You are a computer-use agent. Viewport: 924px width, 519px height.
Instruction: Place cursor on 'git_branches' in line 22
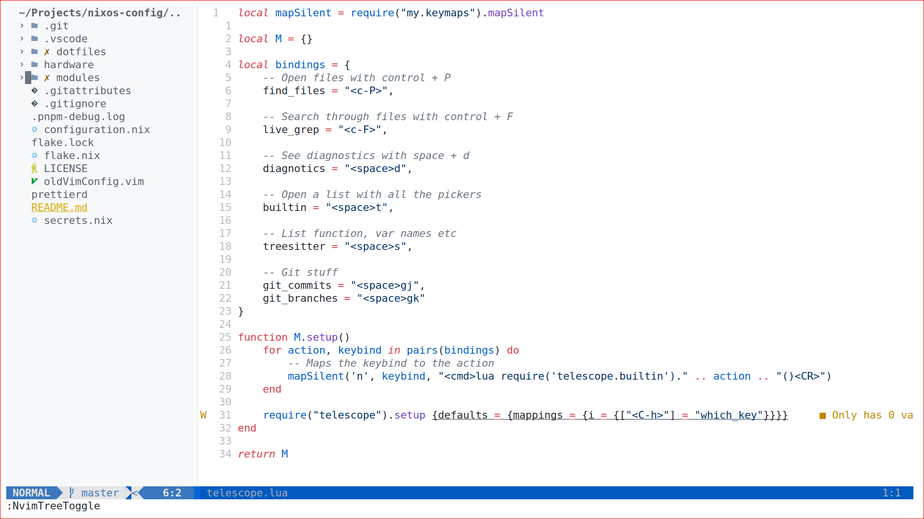pos(300,298)
